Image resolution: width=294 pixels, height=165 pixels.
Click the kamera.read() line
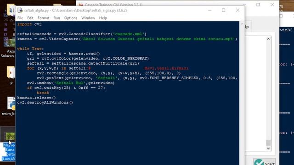point(63,54)
